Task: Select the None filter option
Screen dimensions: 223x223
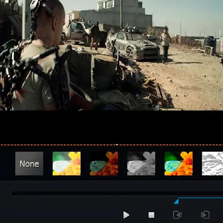Action: tap(29, 164)
